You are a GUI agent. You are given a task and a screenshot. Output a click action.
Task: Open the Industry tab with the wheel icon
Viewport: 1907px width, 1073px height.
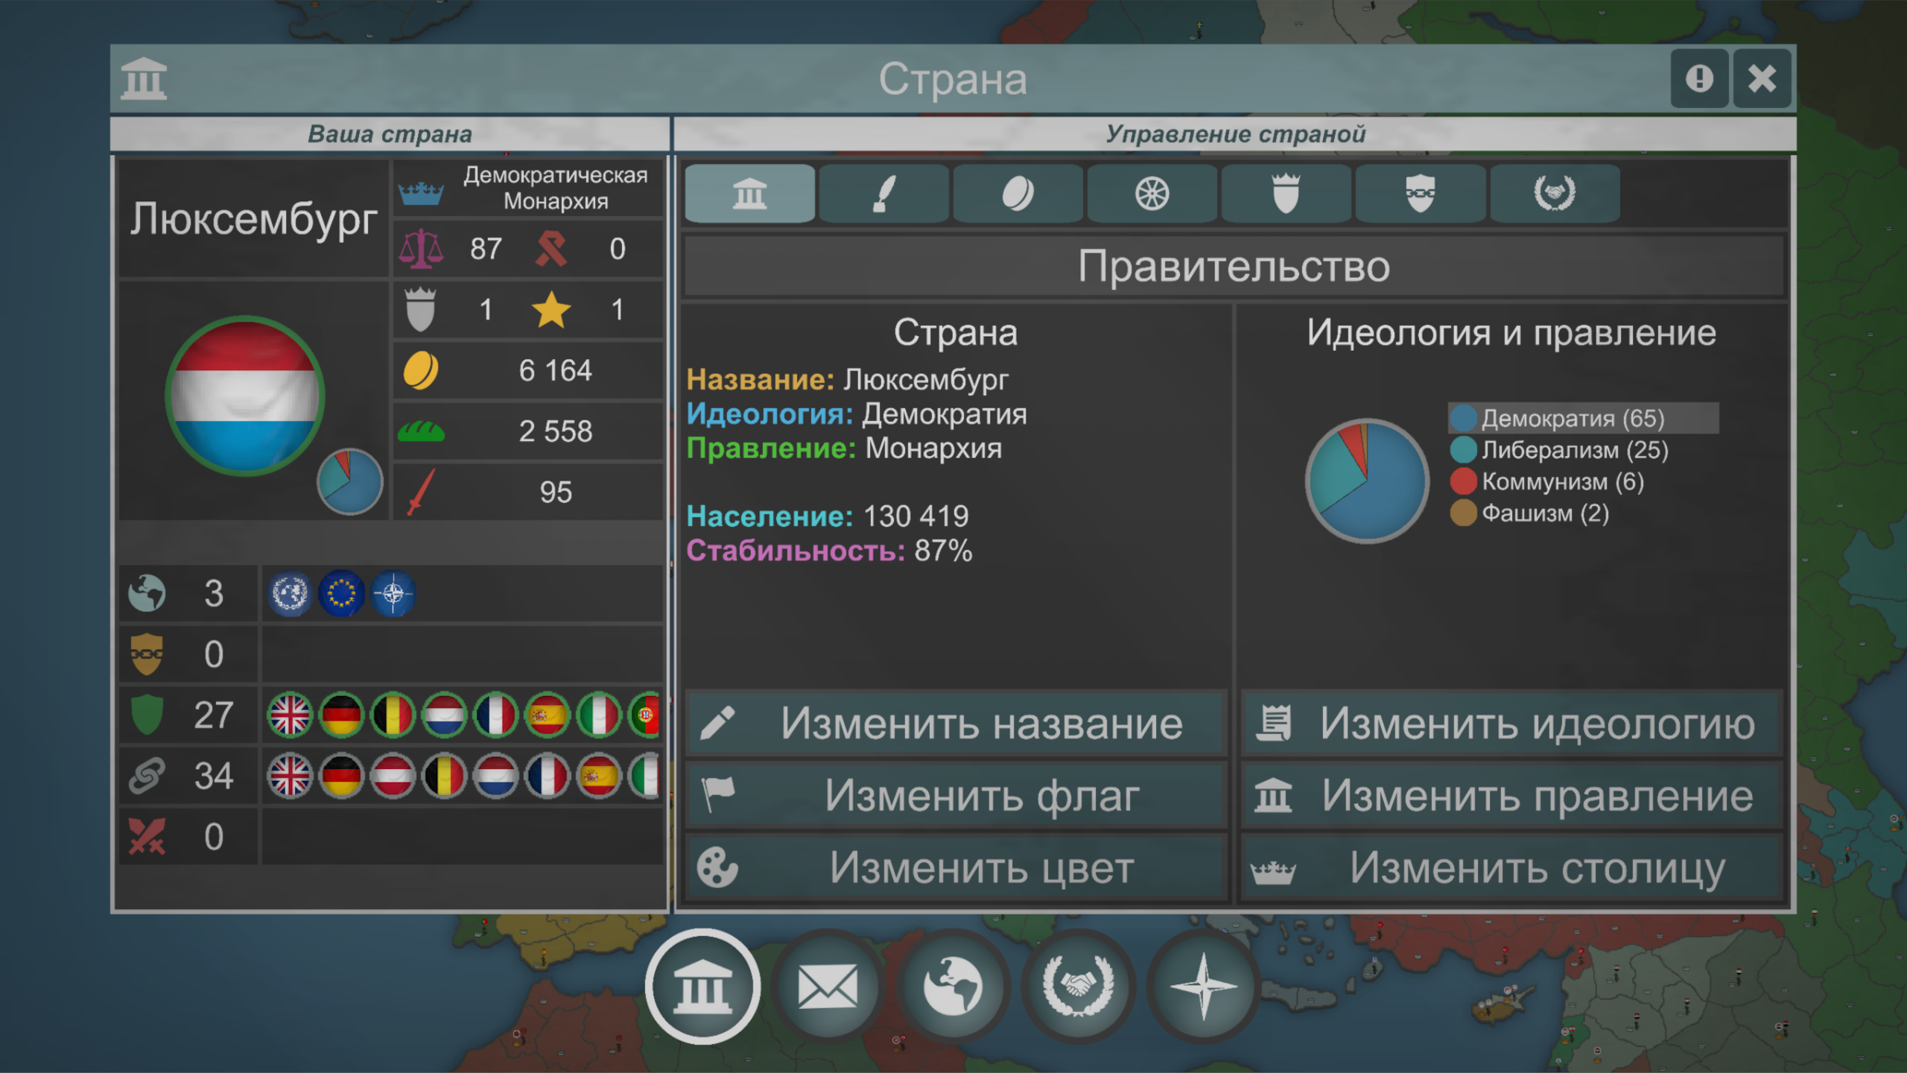click(1152, 194)
